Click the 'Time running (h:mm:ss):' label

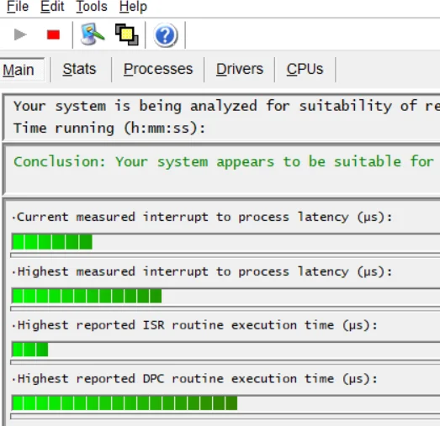(x=109, y=129)
